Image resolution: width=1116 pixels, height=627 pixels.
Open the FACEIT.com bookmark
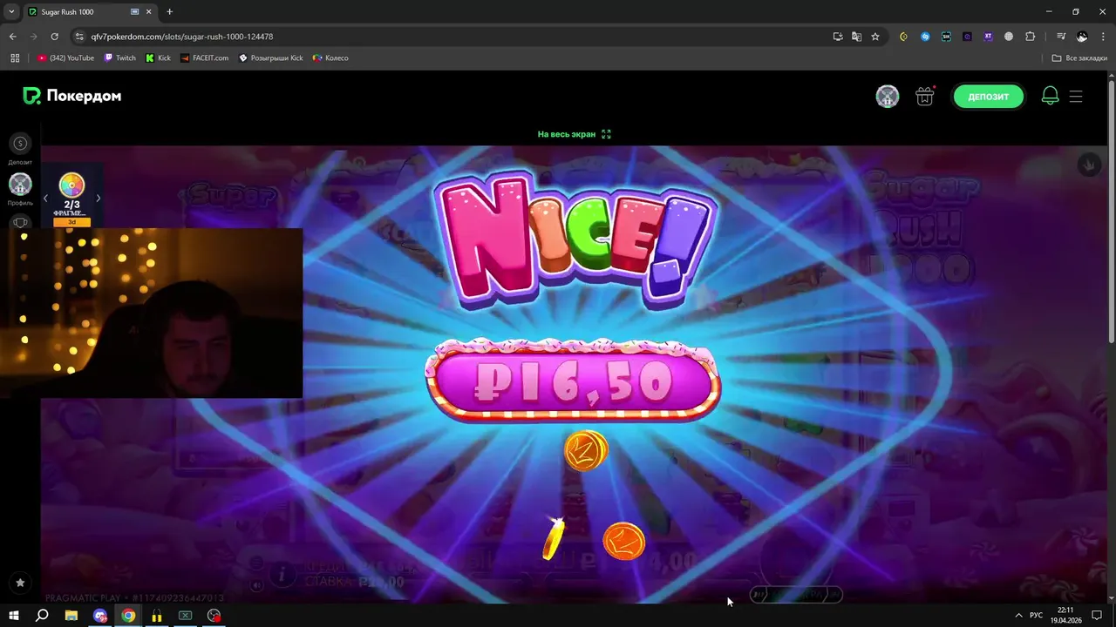pos(204,58)
